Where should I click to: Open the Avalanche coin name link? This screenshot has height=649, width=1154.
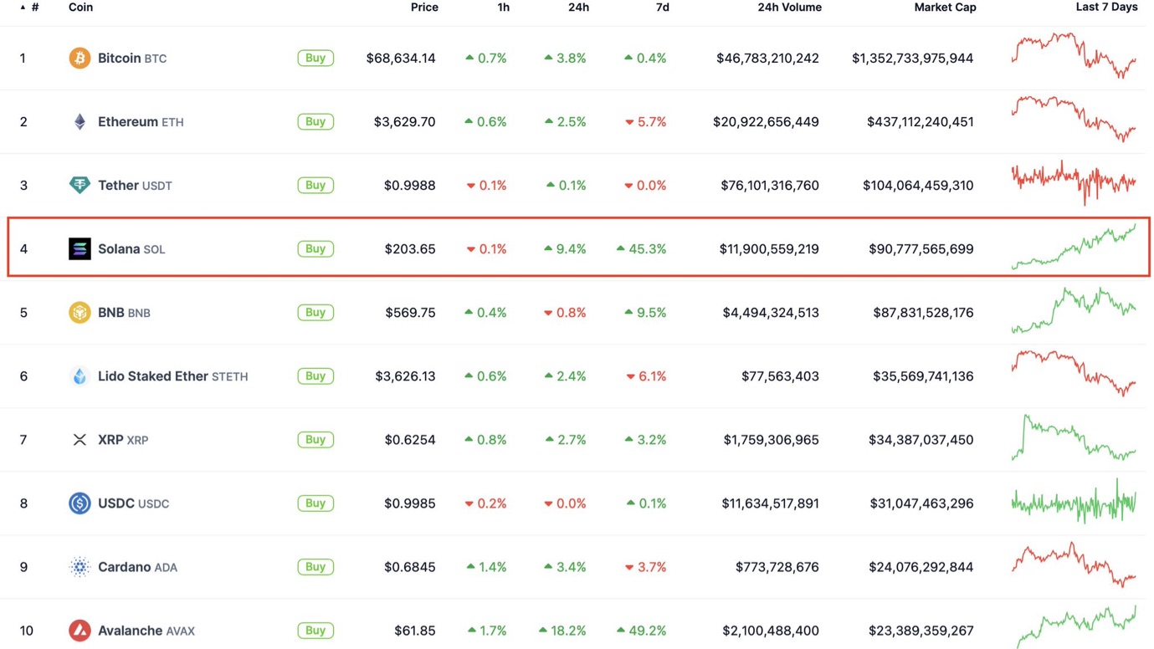(130, 631)
